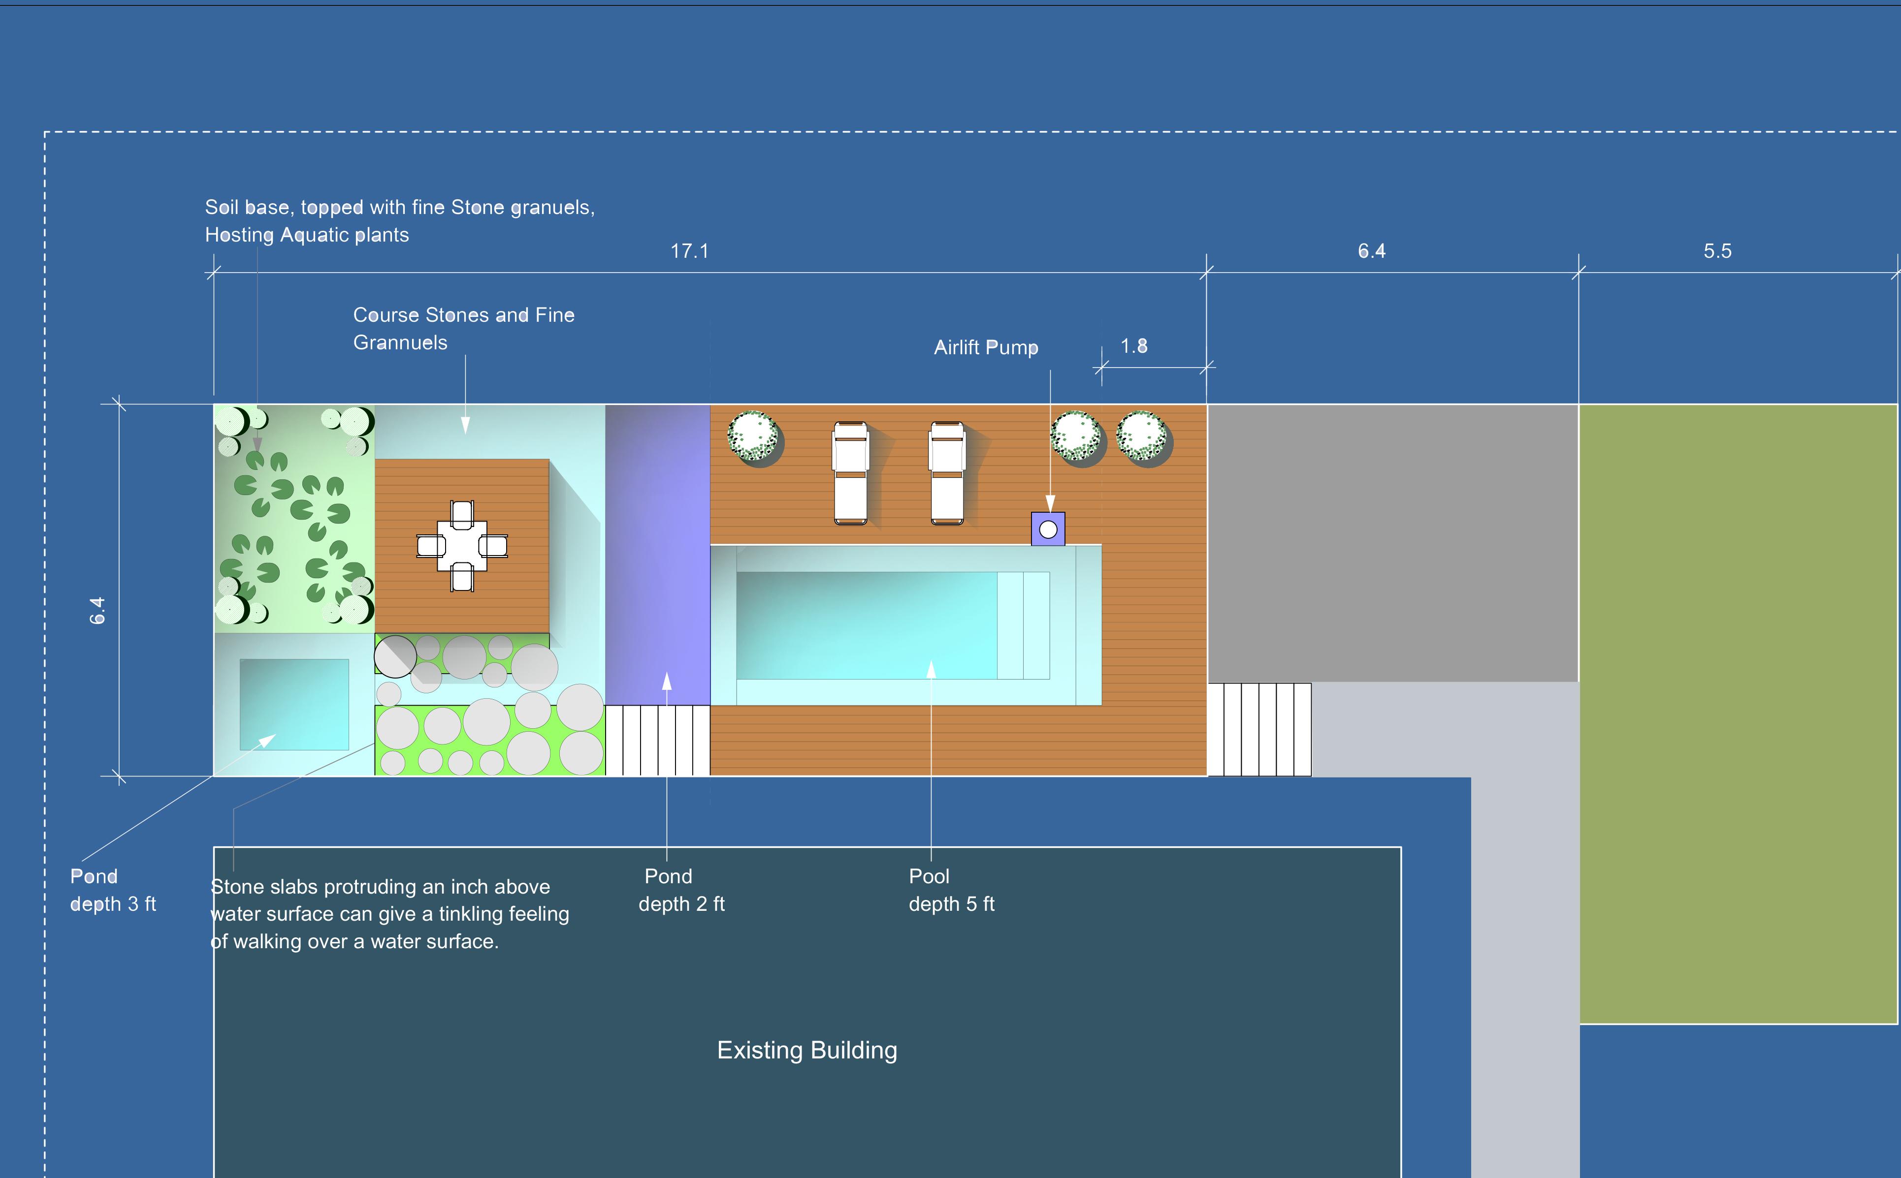This screenshot has width=1901, height=1178.
Task: Select the 'Existing Building' label
Action: click(806, 1050)
